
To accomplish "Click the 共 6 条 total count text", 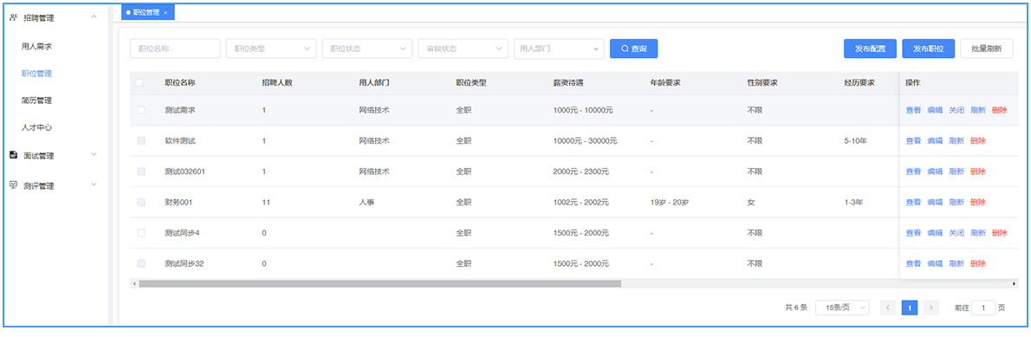I will [796, 308].
